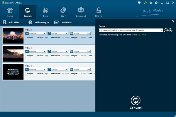Screen dimensions: 176x117
Task: Open the Copy disc module
Action: point(63,12)
